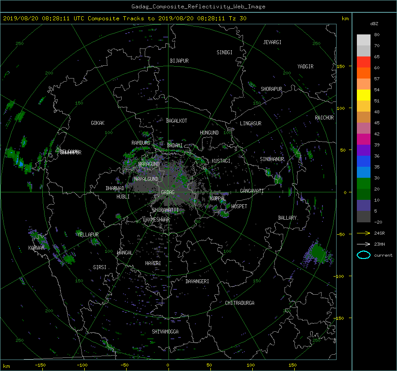Select the GADAG radar center label
This screenshot has width=397, height=371.
168,192
